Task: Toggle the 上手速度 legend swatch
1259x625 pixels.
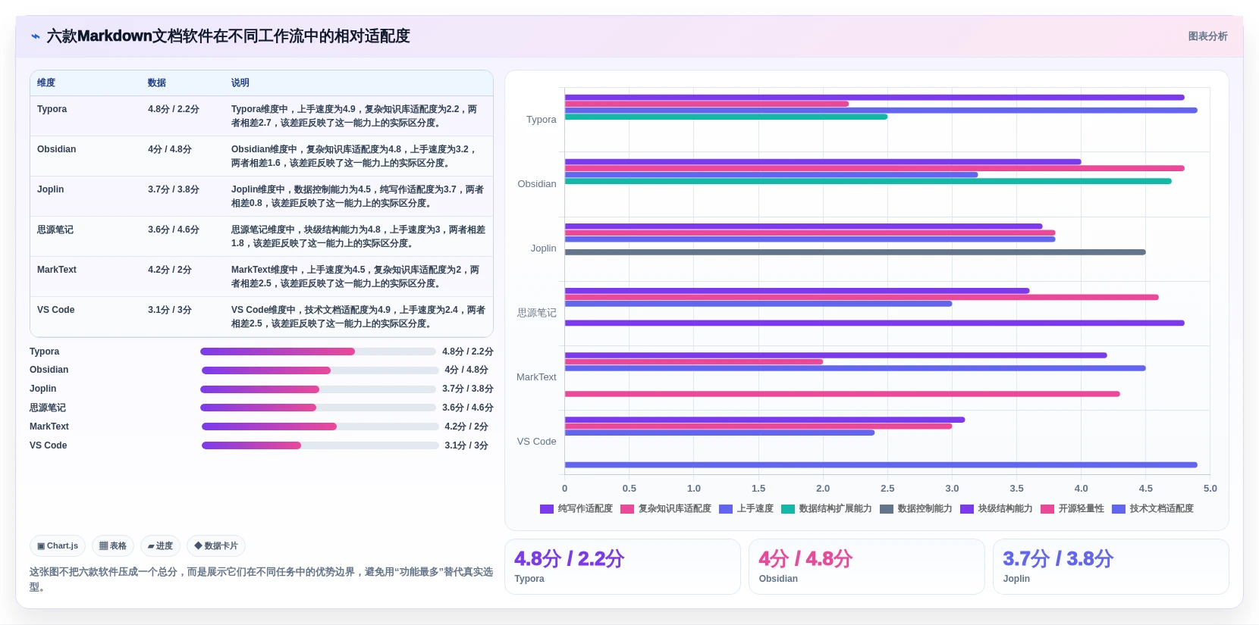Action: coord(726,509)
